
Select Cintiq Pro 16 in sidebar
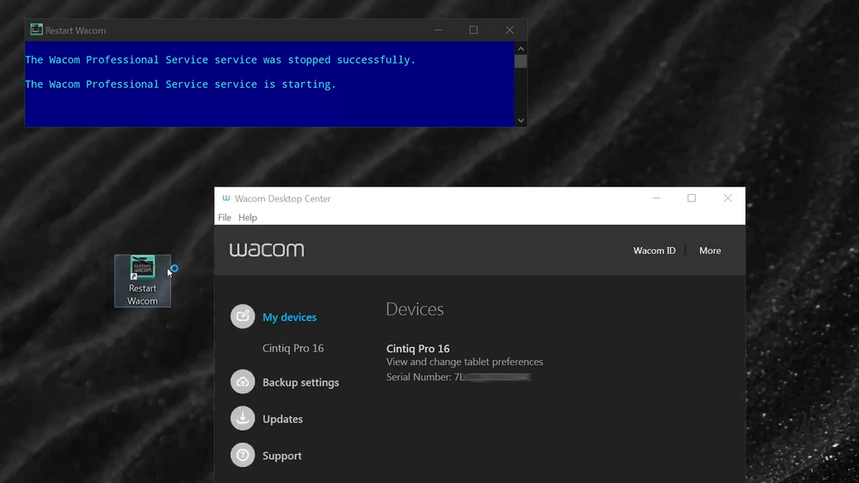(x=293, y=348)
